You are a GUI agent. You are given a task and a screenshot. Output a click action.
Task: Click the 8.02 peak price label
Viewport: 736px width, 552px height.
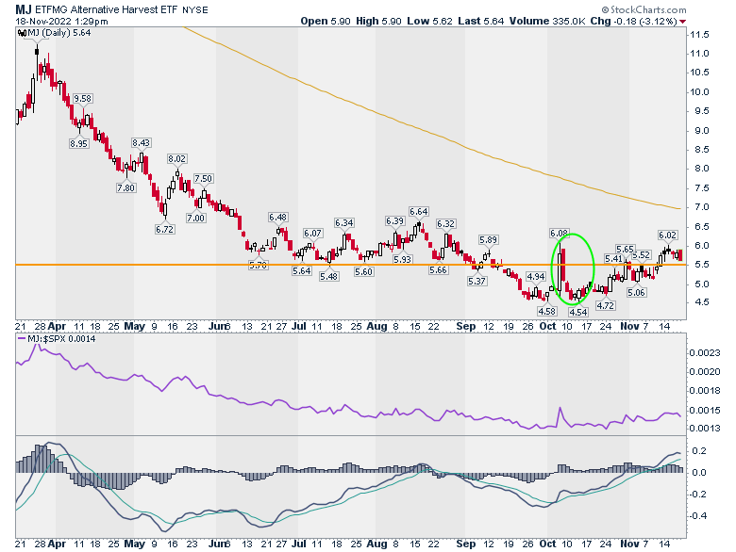coord(177,158)
